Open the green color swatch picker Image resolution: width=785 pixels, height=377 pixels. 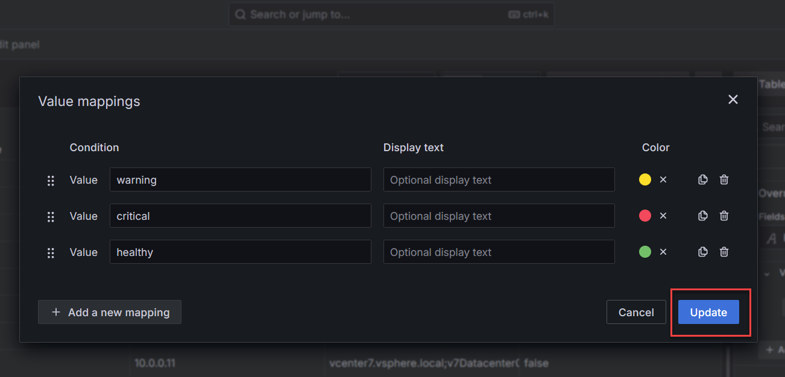[x=645, y=252]
